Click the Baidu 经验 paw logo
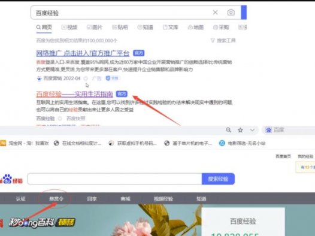This screenshot has height=236, width=315. 11,179
